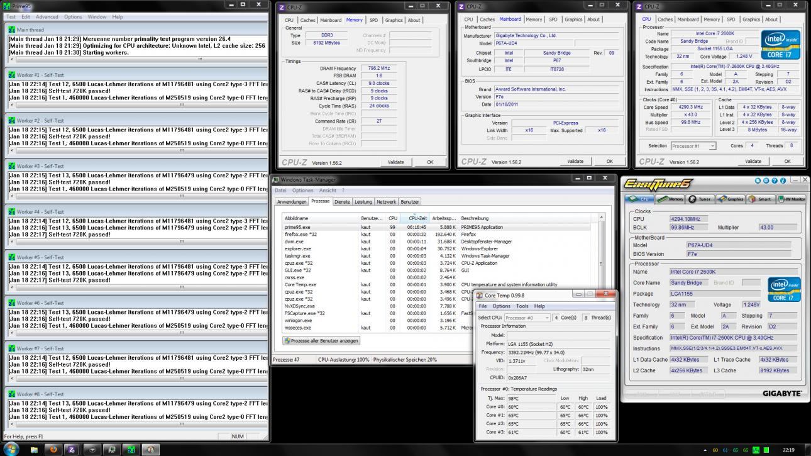The height and width of the screenshot is (456, 811).
Task: Switch to Dienste tab in Task-Manager
Action: (x=342, y=202)
